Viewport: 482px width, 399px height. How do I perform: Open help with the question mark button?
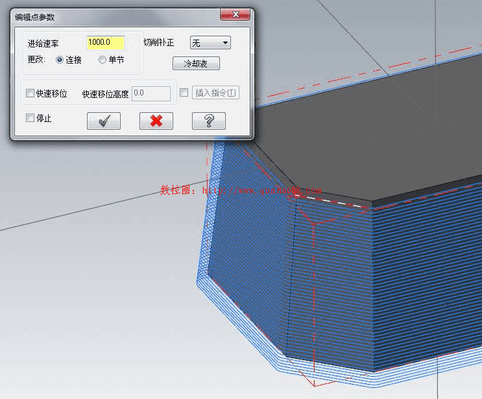pyautogui.click(x=208, y=121)
